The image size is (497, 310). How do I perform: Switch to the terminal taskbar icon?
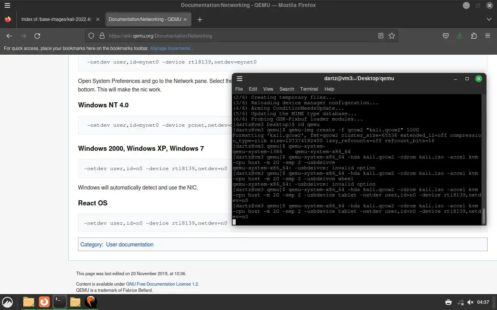[x=59, y=302]
